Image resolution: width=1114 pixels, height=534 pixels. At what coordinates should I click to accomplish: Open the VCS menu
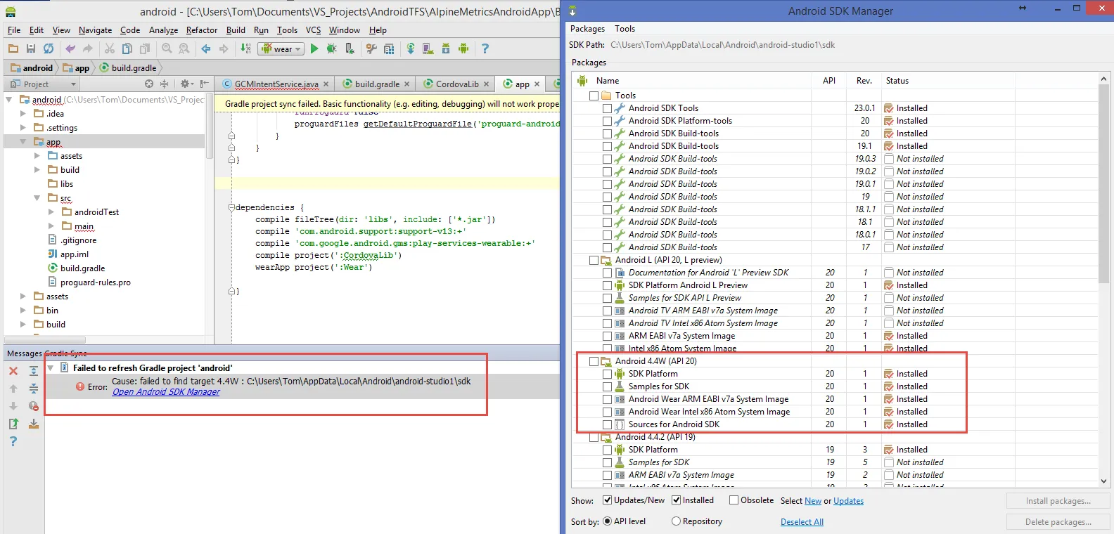click(313, 30)
